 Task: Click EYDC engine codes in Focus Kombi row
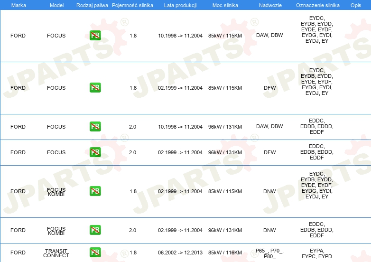click(317, 185)
